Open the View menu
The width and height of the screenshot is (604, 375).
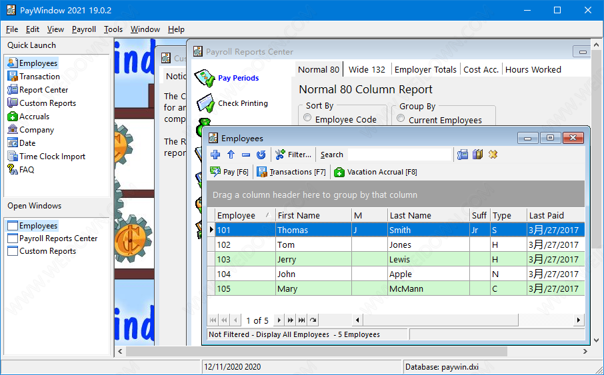55,29
